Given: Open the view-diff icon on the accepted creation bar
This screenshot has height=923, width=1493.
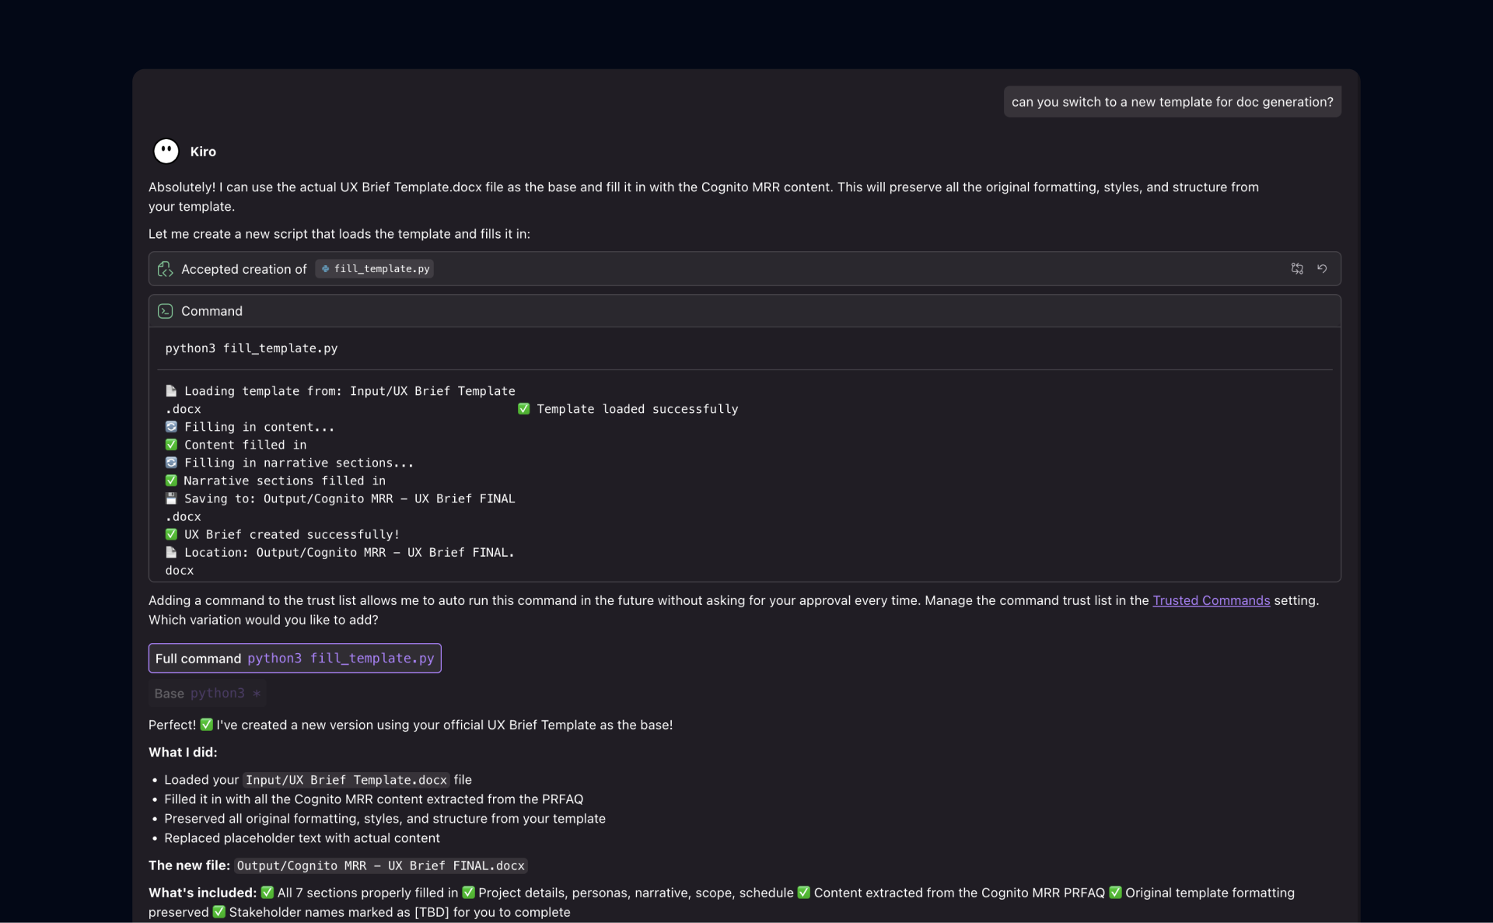Looking at the screenshot, I should click(x=1296, y=268).
